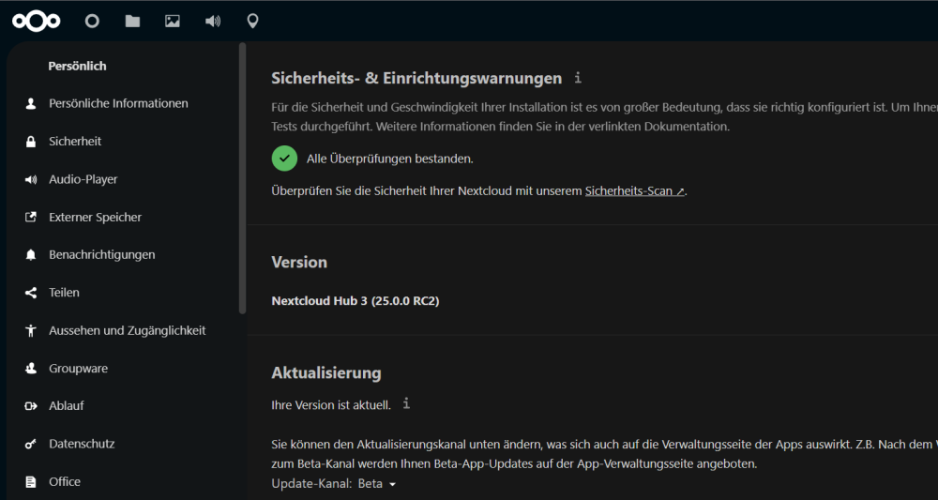Viewport: 938px width, 500px height.
Task: Open the Sicherheits-Scan link
Action: click(x=635, y=191)
